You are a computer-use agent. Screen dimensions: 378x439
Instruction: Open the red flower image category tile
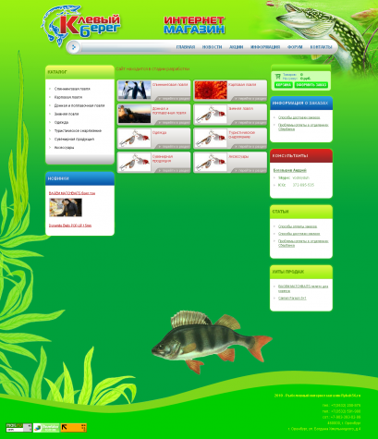(211, 90)
